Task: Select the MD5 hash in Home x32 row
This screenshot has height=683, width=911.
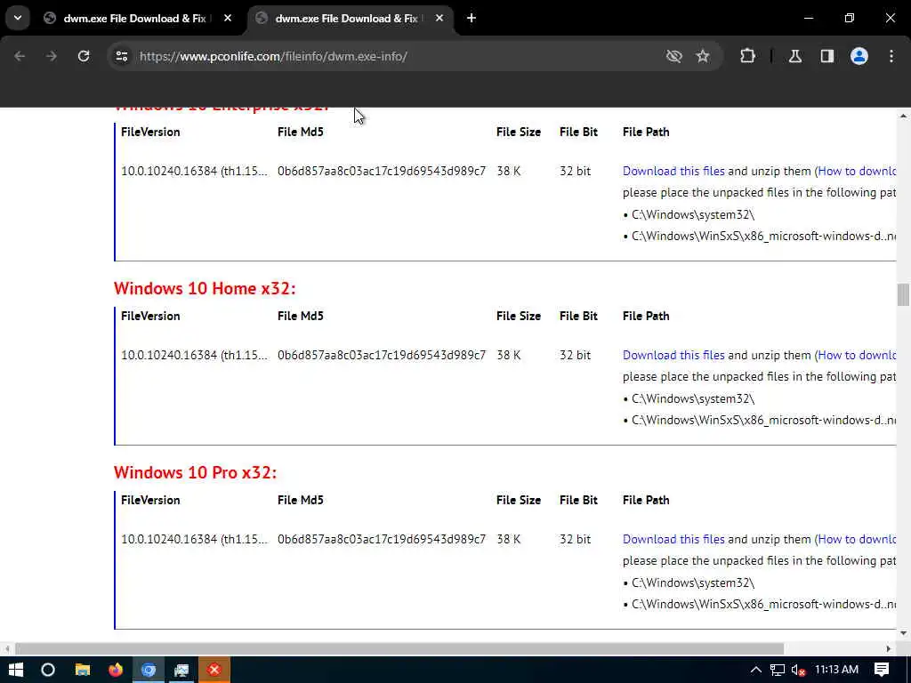Action: pyautogui.click(x=381, y=356)
